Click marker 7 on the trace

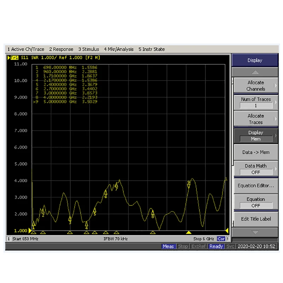click(117, 186)
